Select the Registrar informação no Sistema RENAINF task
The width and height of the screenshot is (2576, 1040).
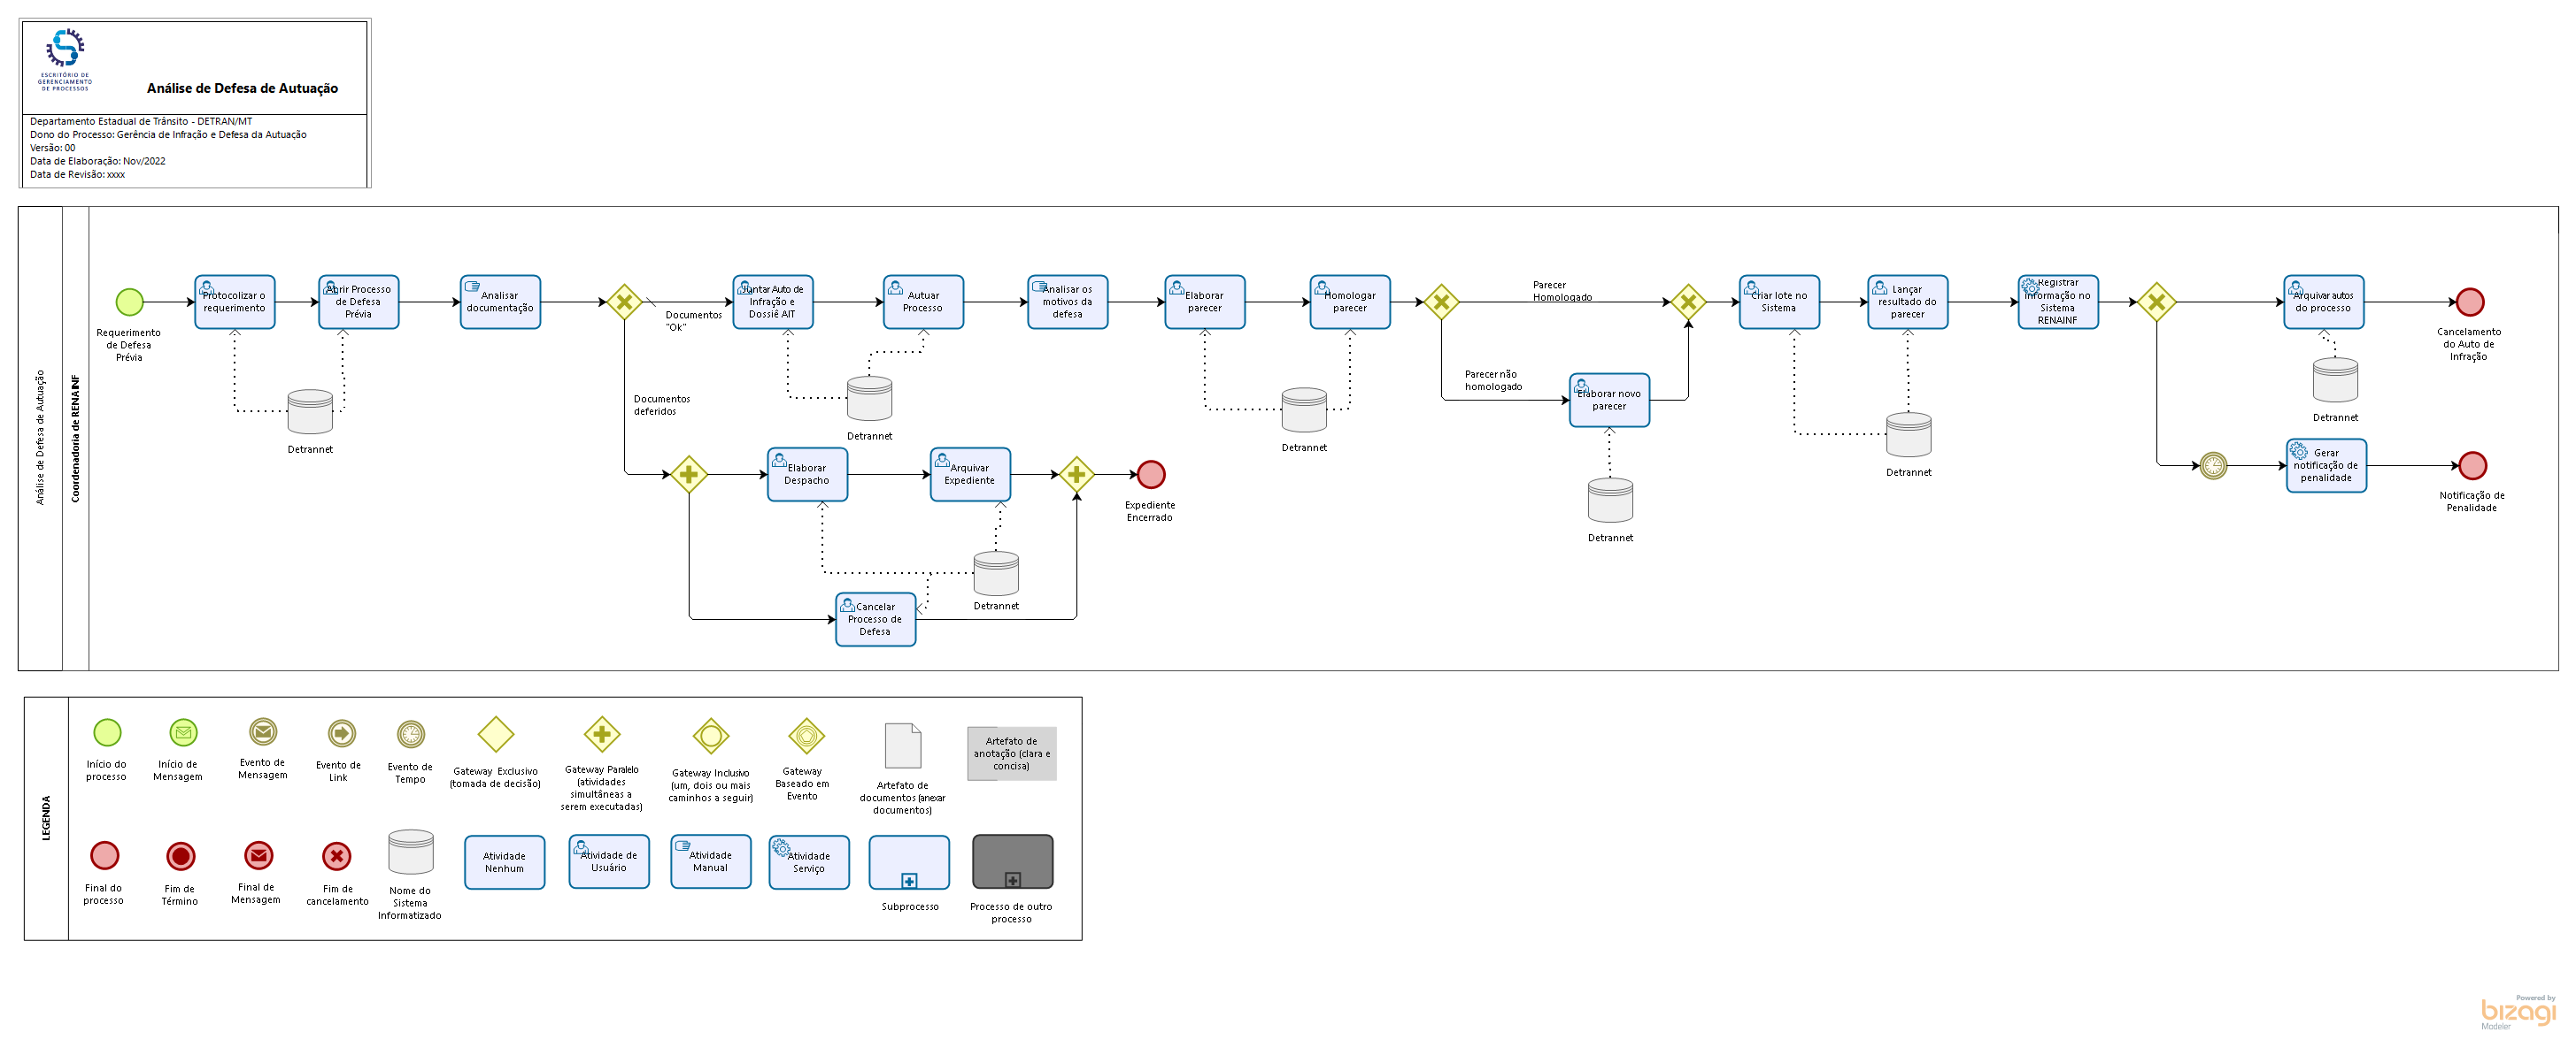pyautogui.click(x=2057, y=302)
